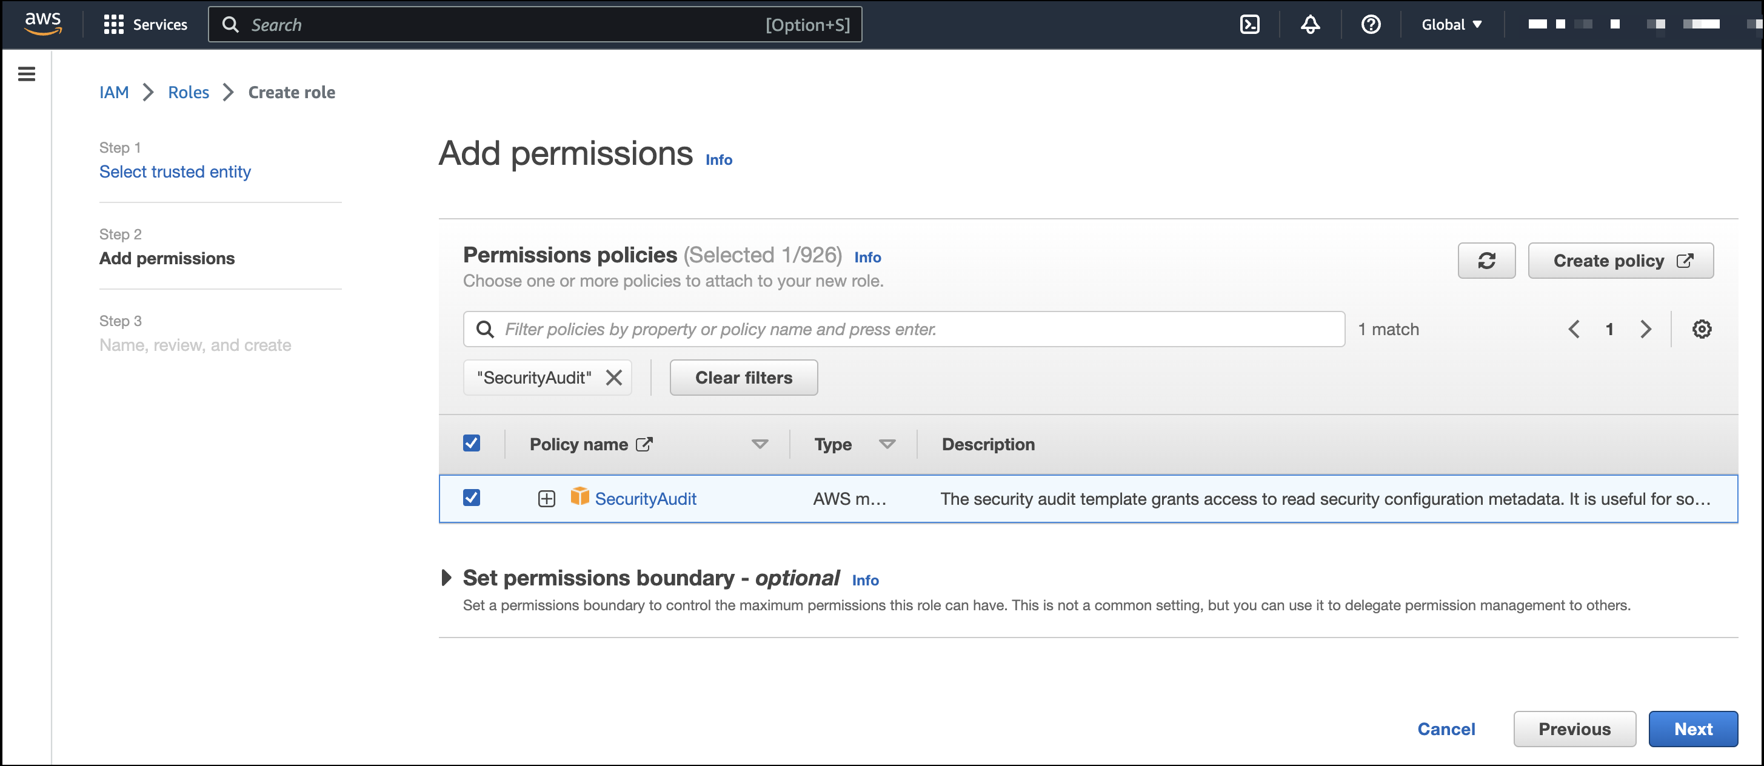The width and height of the screenshot is (1764, 766).
Task: Click the IAM breadcrumb link
Action: pos(115,92)
